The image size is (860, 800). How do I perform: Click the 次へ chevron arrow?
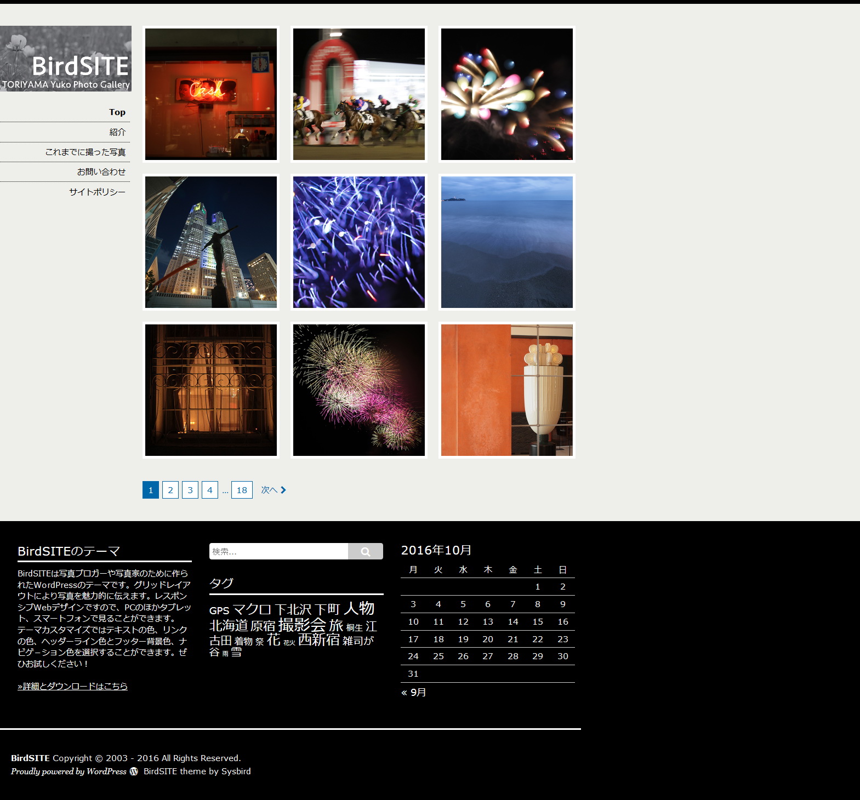point(283,490)
